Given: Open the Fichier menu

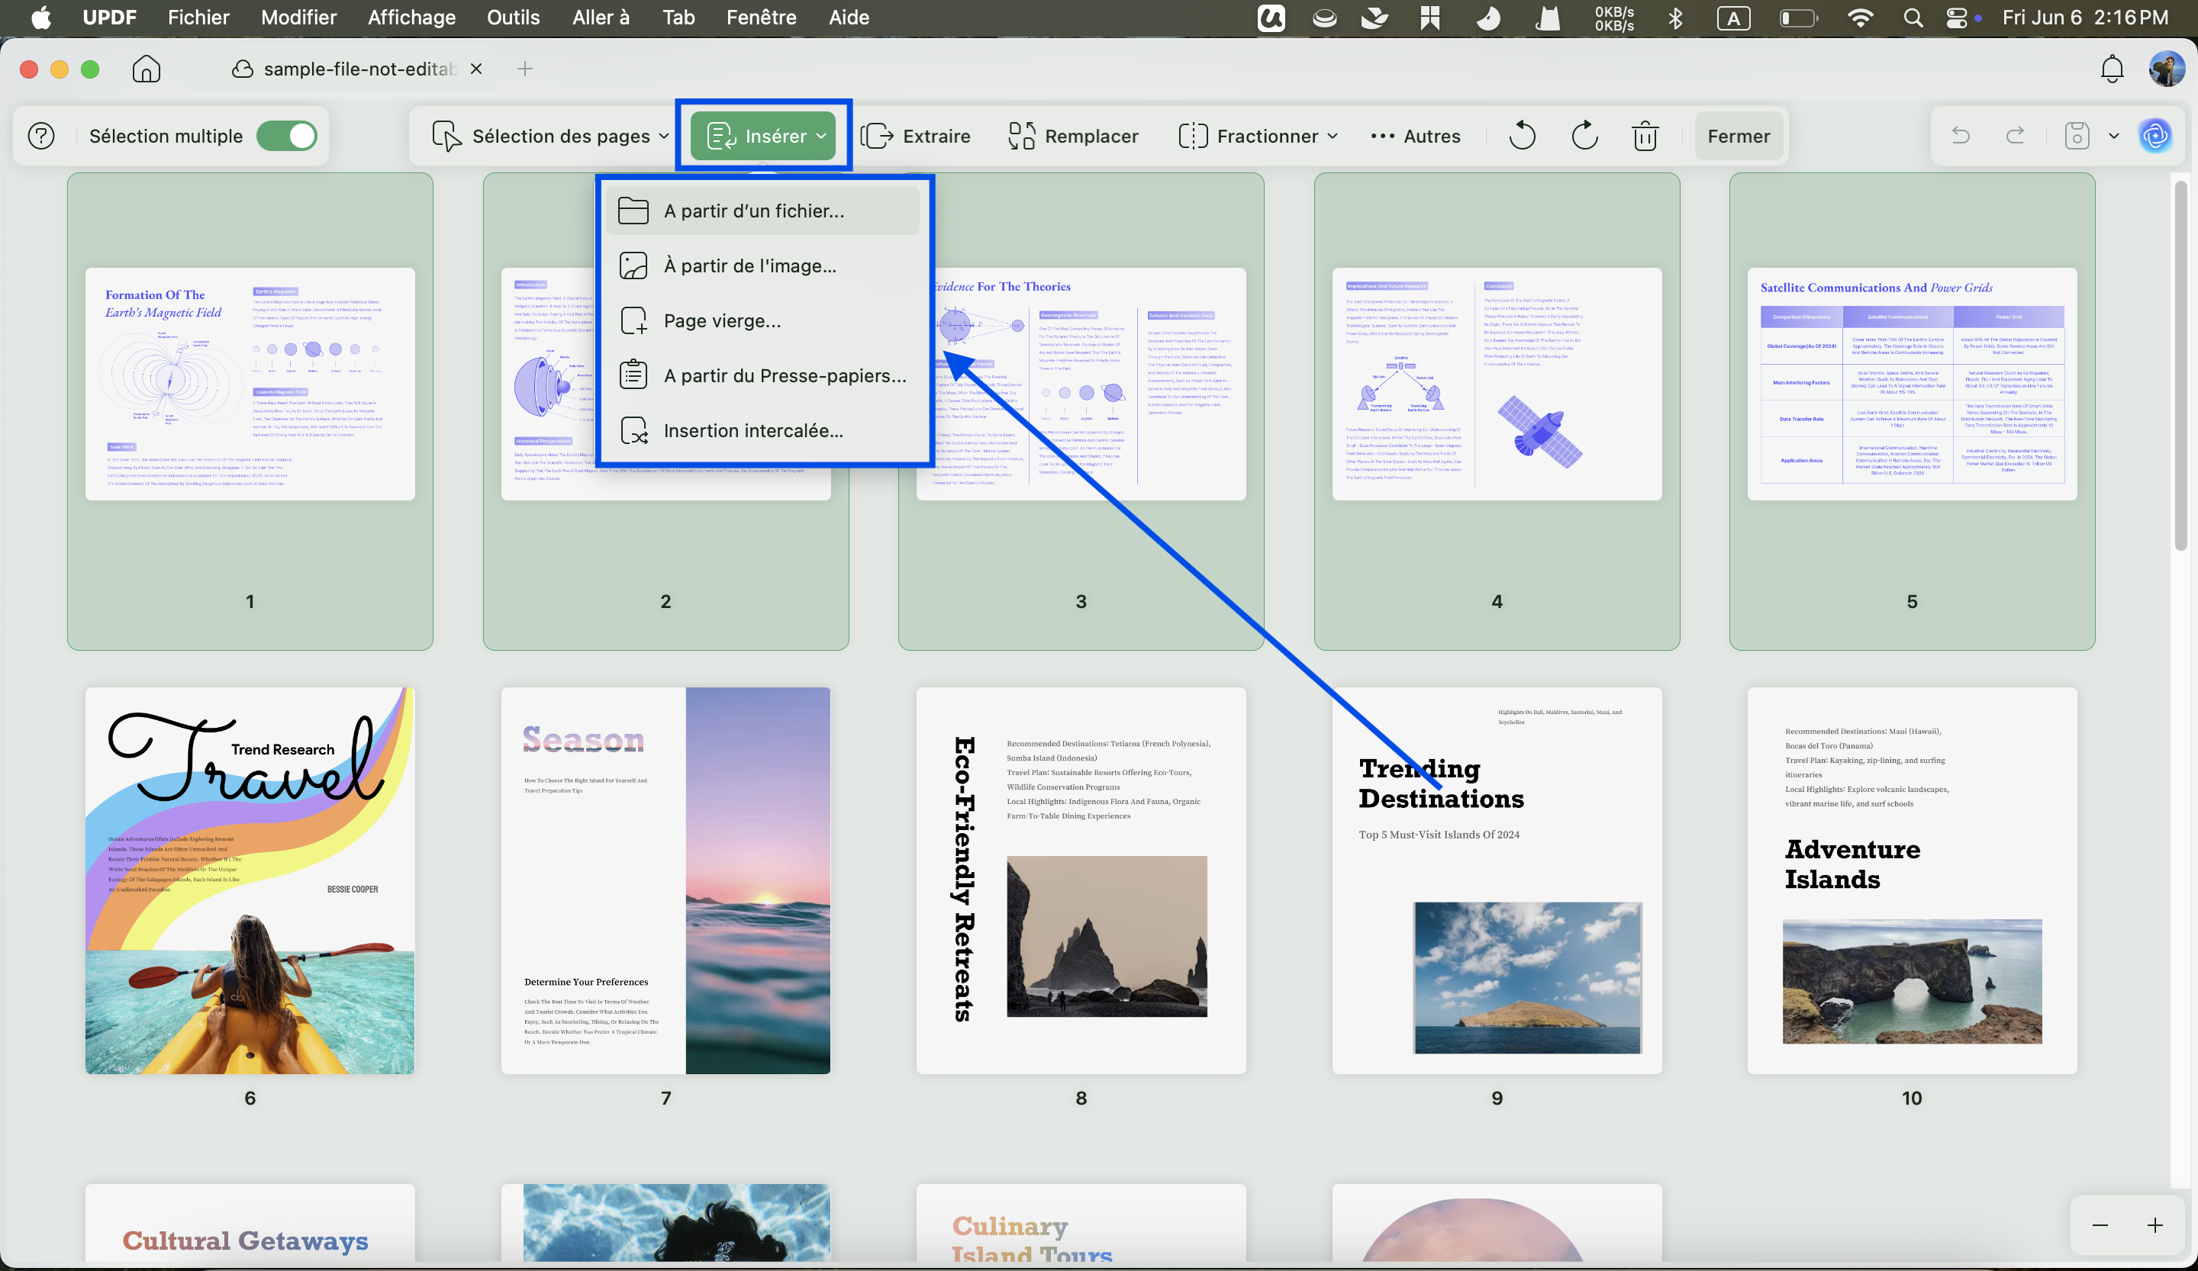Looking at the screenshot, I should (x=198, y=18).
